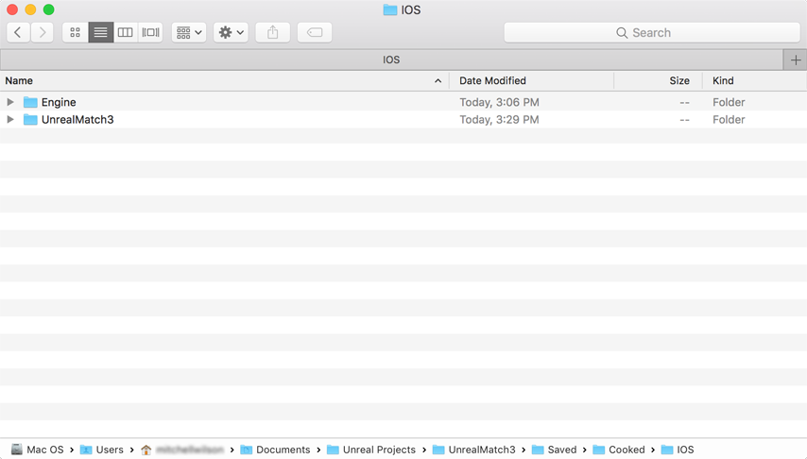Go forward with the right arrow button
Screen dimensions: 807x459
[x=43, y=32]
